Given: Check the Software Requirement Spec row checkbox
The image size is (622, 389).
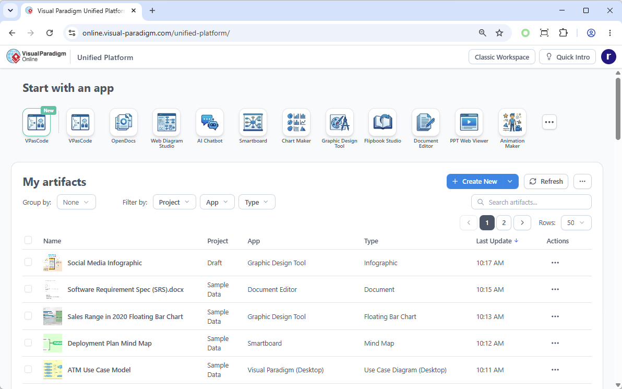Looking at the screenshot, I should click(x=28, y=289).
